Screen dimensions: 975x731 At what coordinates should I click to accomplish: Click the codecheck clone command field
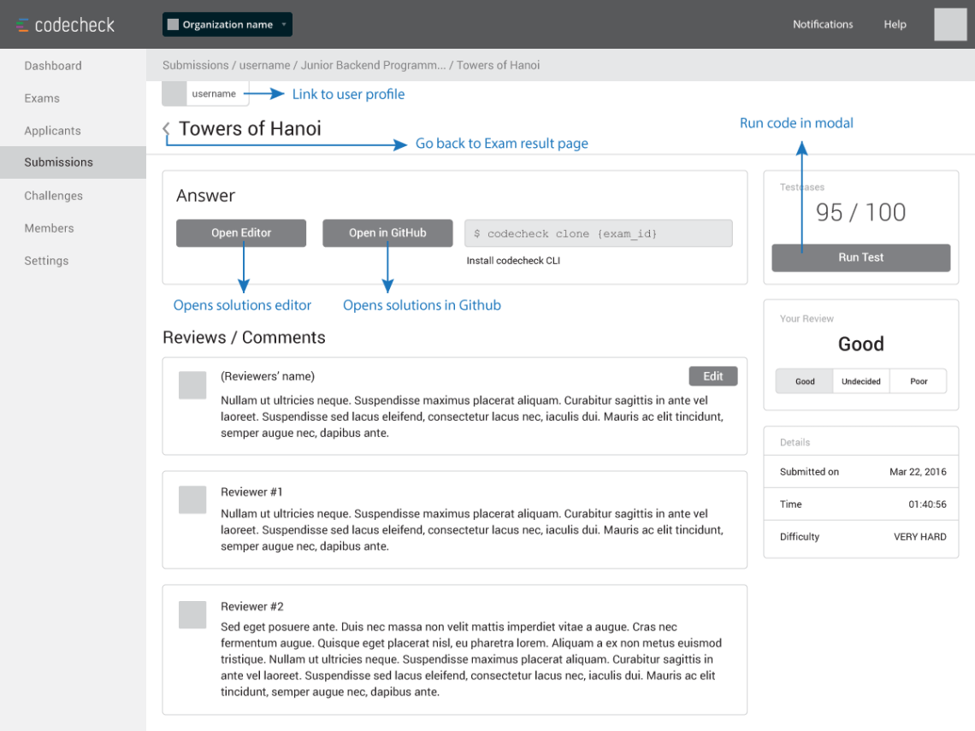coord(598,233)
